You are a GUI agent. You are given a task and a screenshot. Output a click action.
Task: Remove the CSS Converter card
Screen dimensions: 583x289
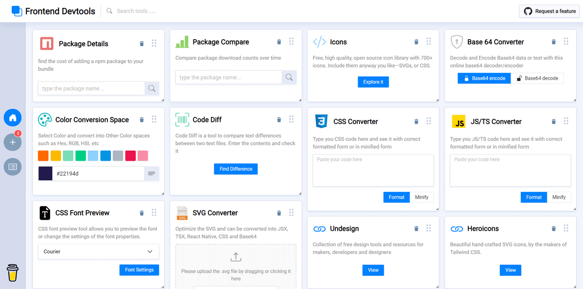(x=416, y=122)
